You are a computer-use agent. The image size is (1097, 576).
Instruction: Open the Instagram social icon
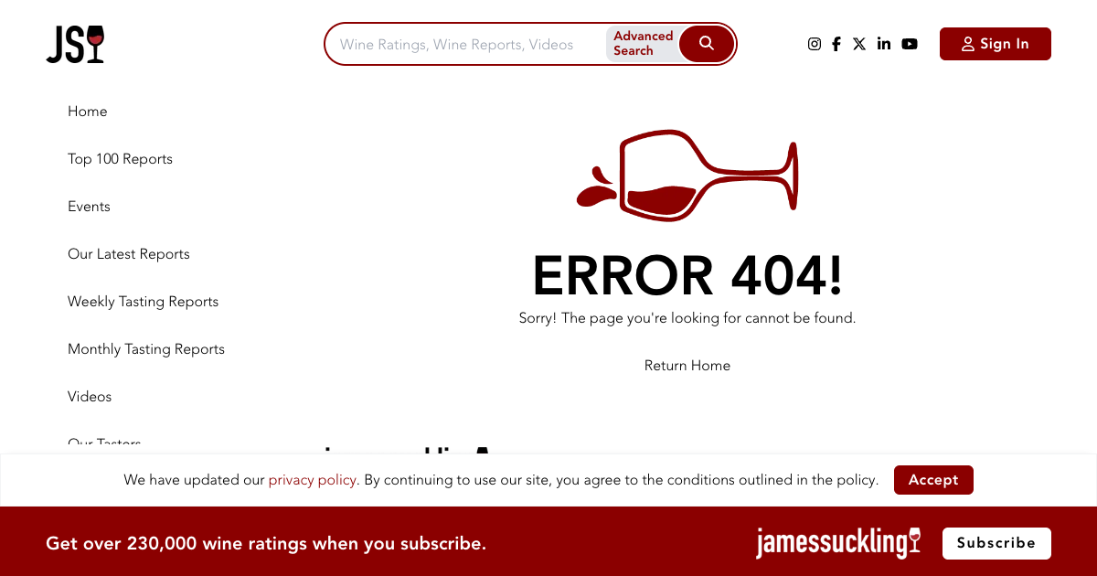814,43
